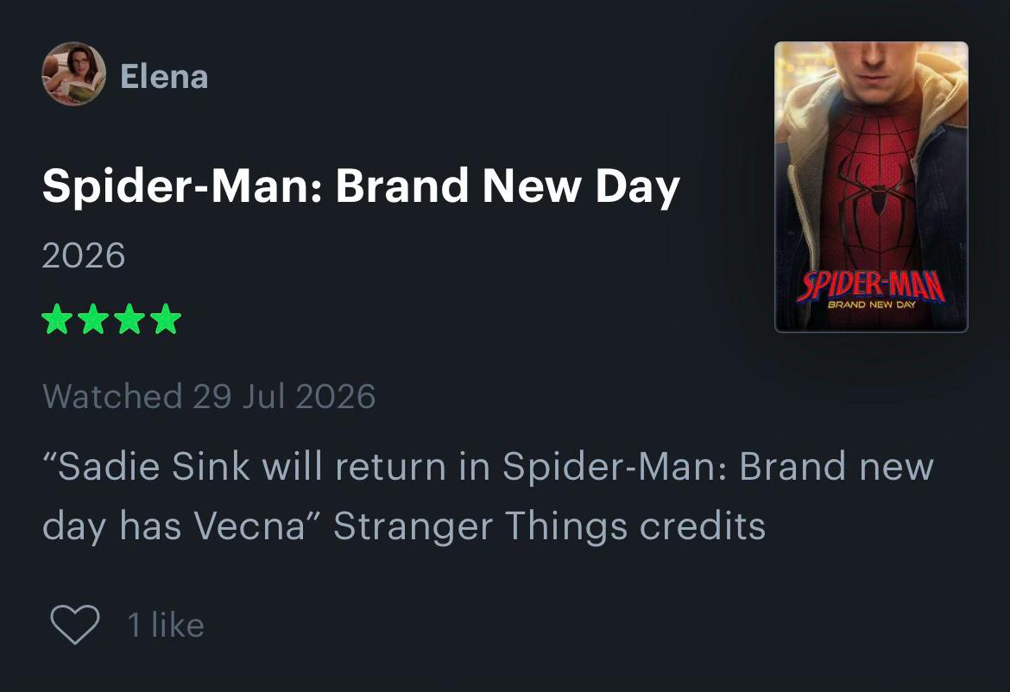
Task: View the 1 like count
Action: (x=166, y=625)
